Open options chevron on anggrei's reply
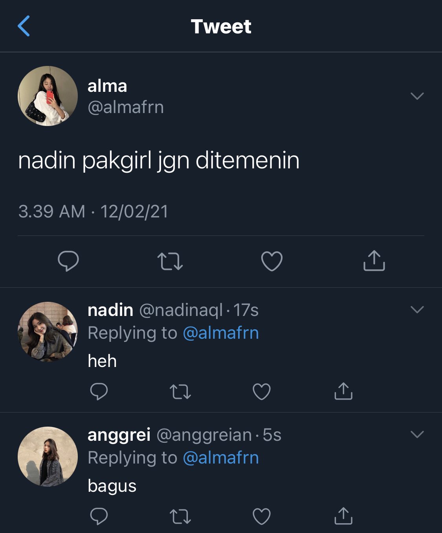This screenshot has height=533, width=442. (417, 434)
